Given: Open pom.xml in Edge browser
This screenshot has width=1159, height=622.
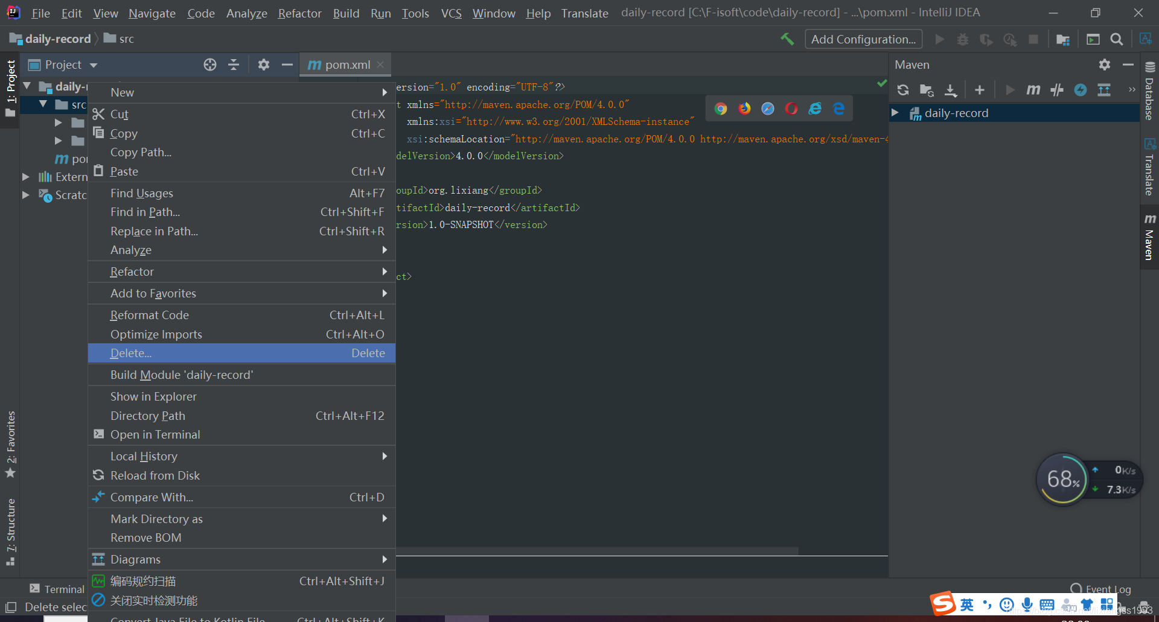Looking at the screenshot, I should click(838, 109).
